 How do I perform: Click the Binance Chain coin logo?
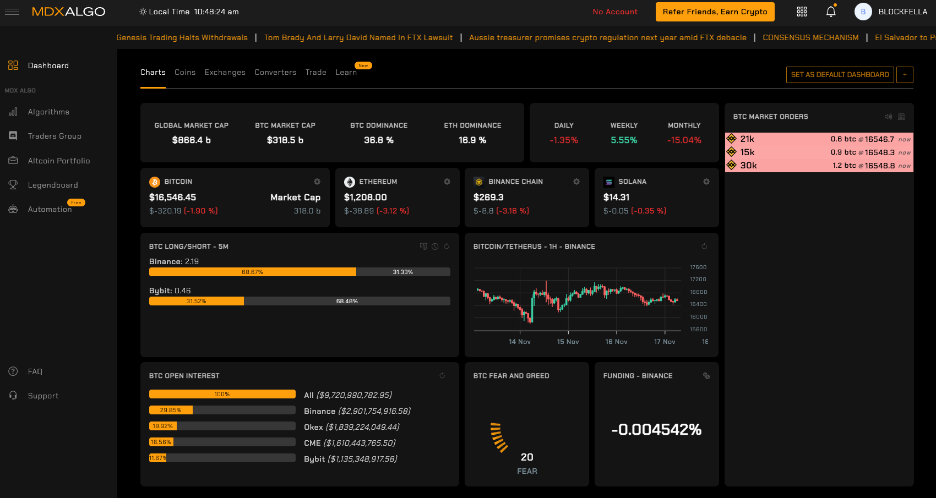[479, 182]
